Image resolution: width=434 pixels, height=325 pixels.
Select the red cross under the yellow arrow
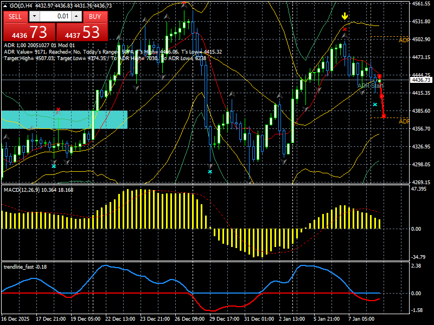344,29
